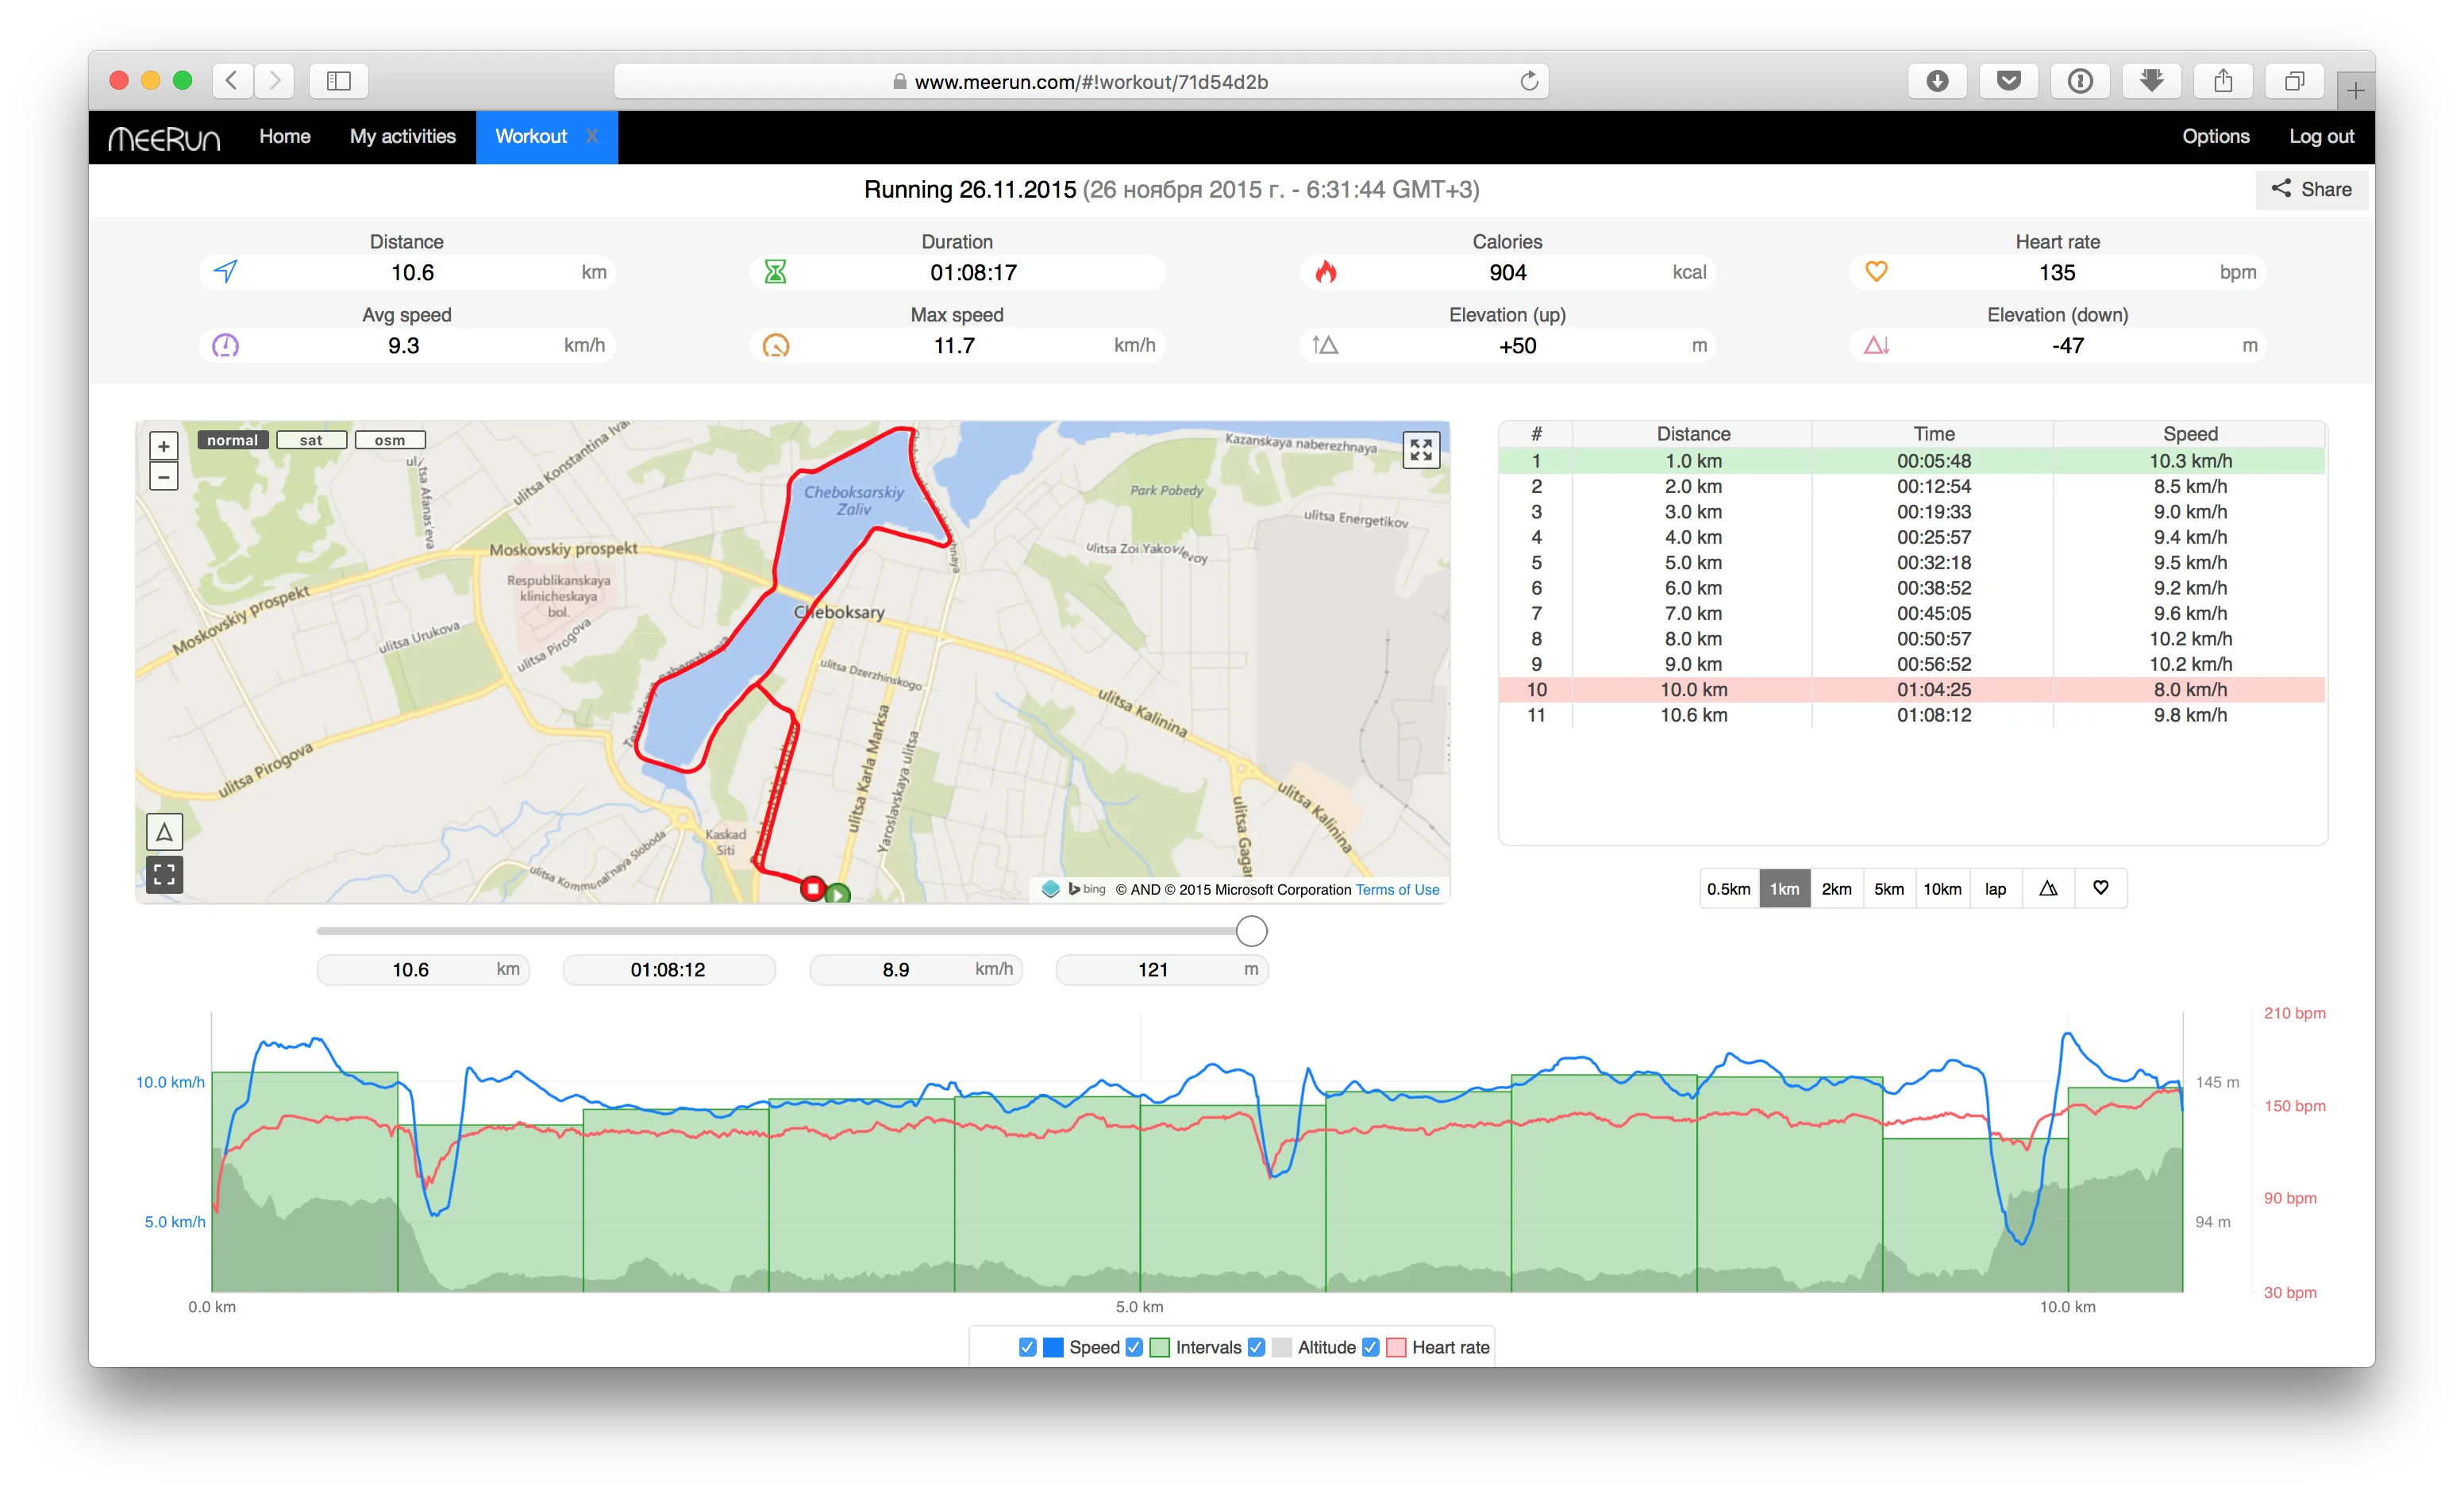Click the map zoom out minus button

[x=164, y=476]
